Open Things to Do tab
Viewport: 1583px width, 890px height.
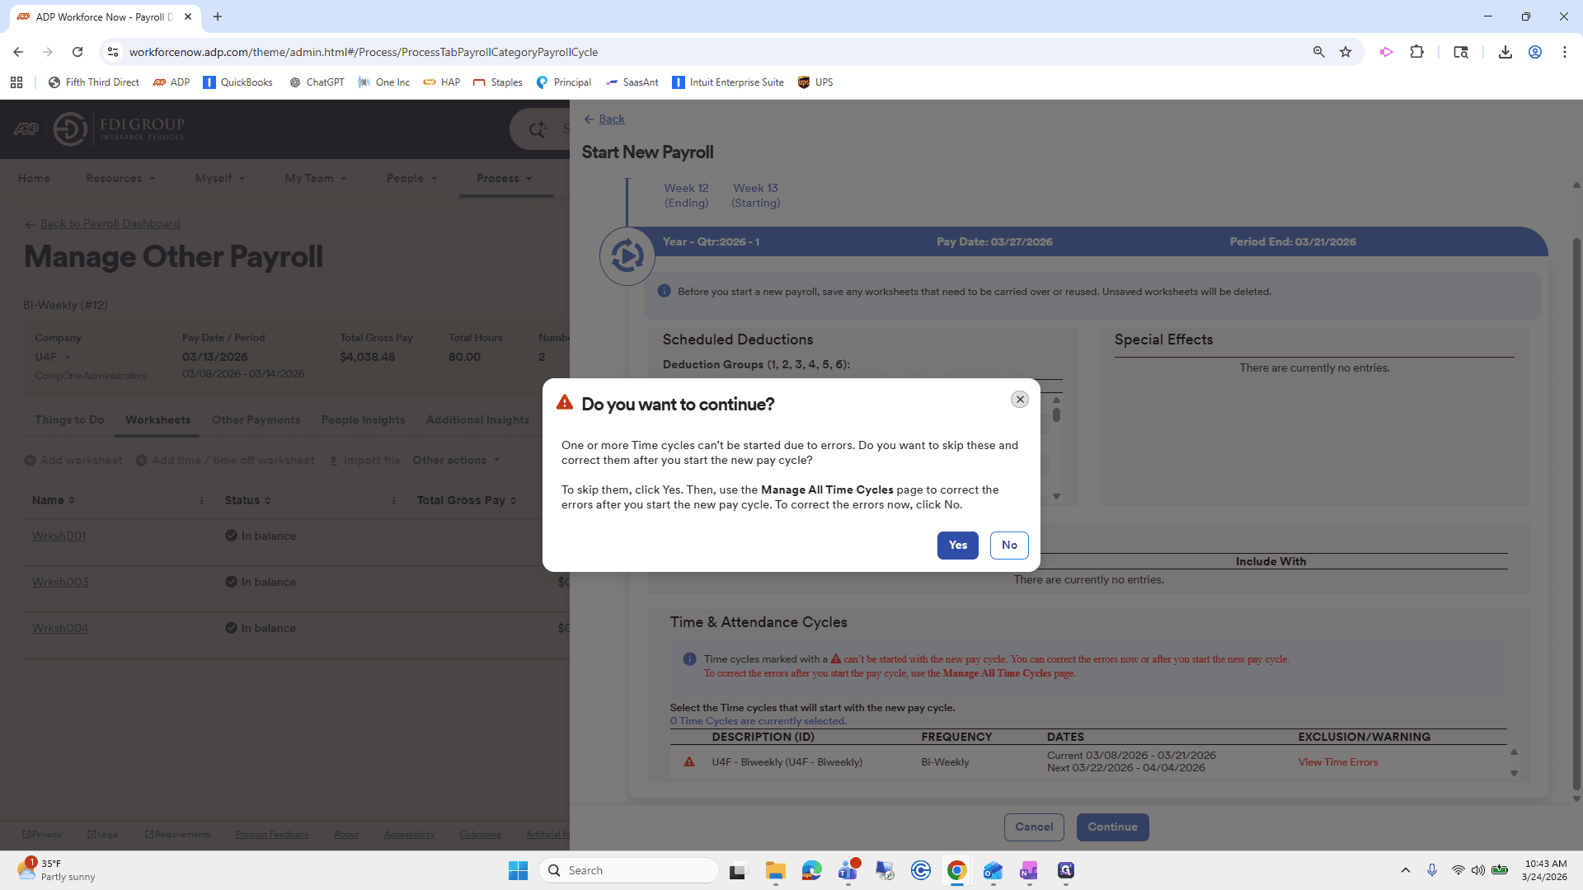pyautogui.click(x=69, y=419)
